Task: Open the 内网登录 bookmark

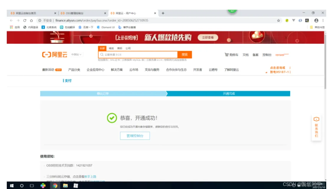Action: tap(31, 27)
